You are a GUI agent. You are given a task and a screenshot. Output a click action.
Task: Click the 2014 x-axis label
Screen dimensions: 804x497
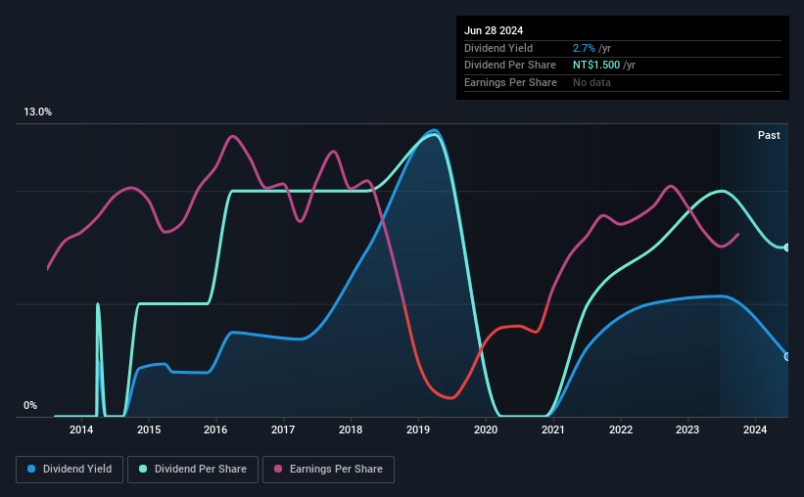(x=81, y=429)
